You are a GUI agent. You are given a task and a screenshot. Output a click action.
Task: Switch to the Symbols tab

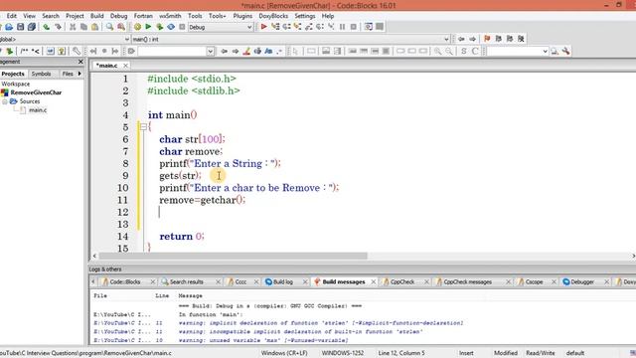pos(41,74)
